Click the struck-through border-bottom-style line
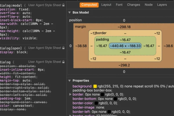174x116 pixels. [26, 91]
